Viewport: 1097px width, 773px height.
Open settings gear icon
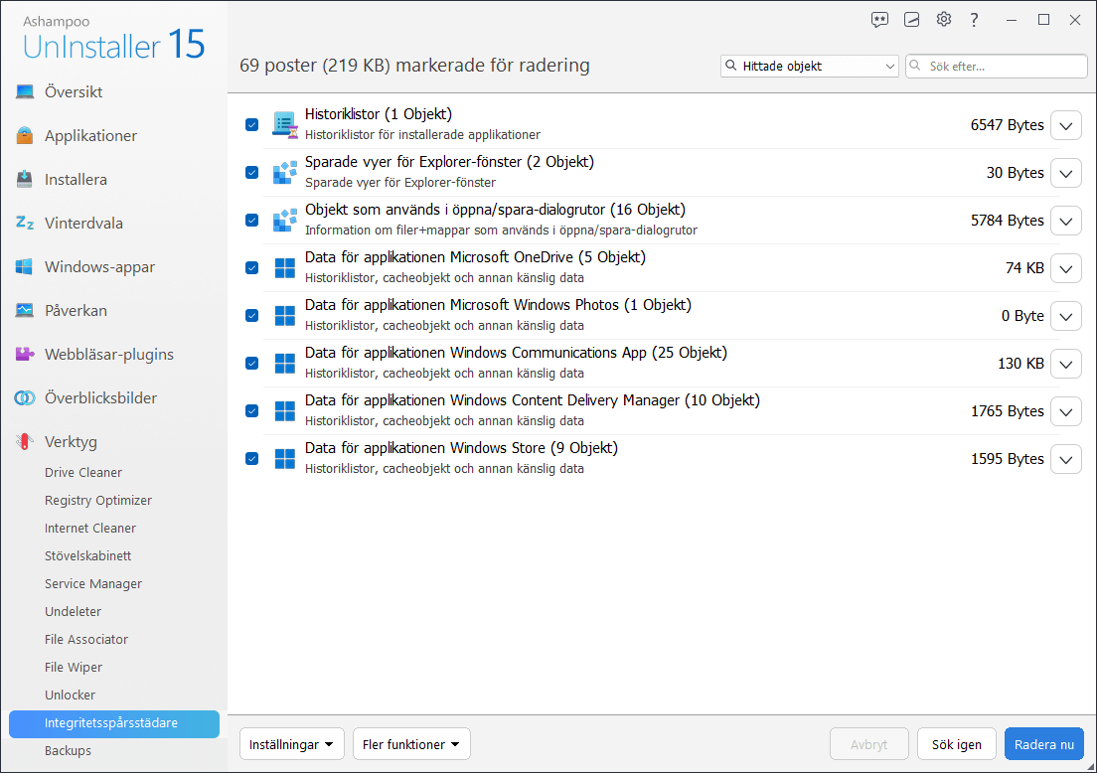[x=944, y=19]
